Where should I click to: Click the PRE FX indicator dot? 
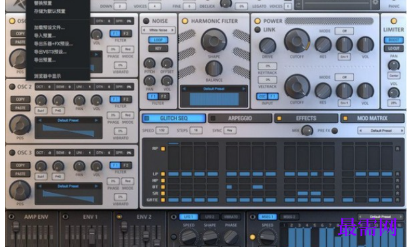[334, 130]
